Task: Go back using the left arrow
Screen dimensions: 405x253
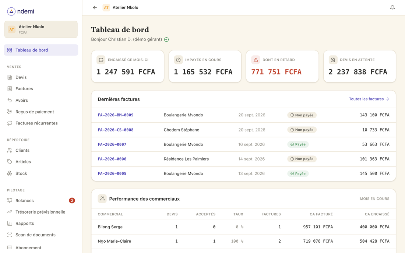Action: [95, 7]
